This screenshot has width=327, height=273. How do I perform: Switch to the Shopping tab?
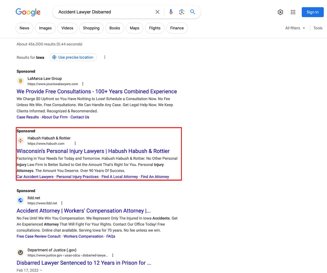pos(91,28)
